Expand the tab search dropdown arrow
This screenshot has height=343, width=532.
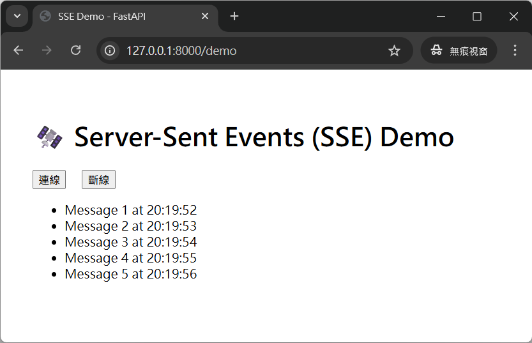pos(17,17)
